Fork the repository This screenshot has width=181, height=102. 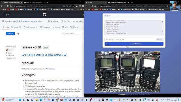[x=65, y=21]
